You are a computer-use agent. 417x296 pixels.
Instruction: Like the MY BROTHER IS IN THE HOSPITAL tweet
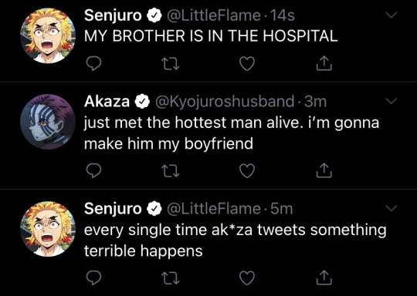[x=247, y=64]
